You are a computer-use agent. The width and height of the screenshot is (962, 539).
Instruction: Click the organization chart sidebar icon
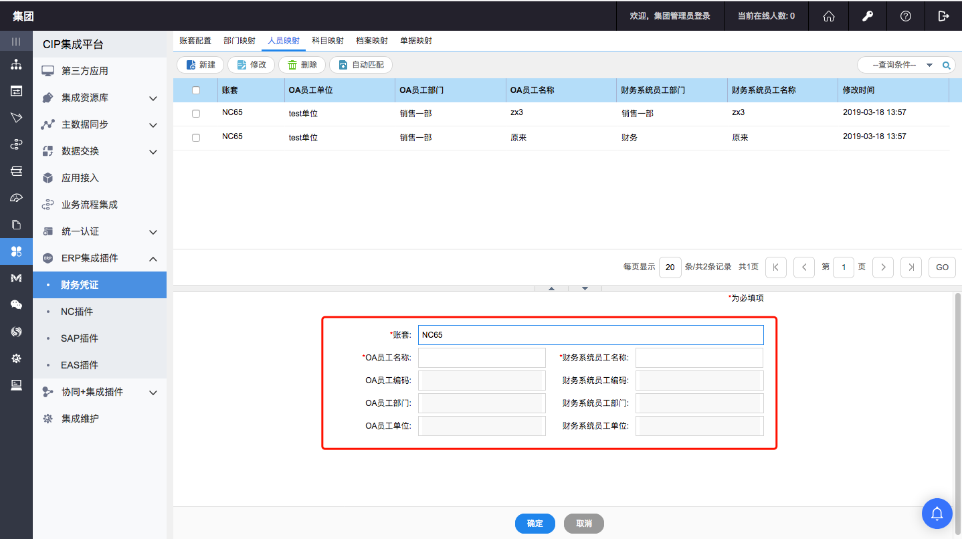(16, 65)
